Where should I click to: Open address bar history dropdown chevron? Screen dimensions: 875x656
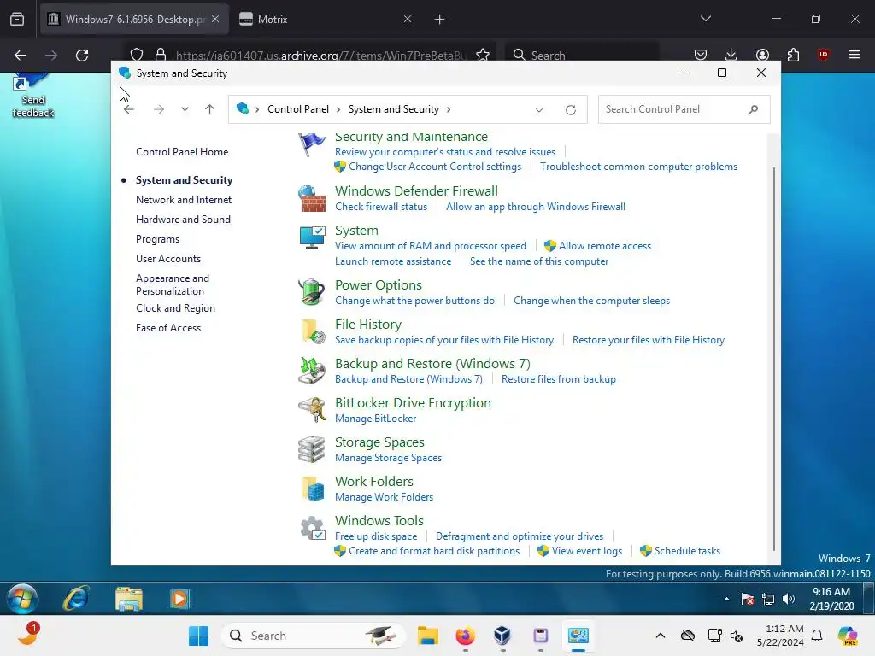[539, 110]
